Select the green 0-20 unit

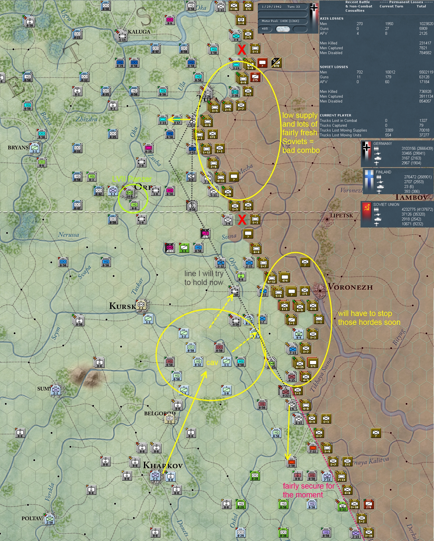(255, 476)
